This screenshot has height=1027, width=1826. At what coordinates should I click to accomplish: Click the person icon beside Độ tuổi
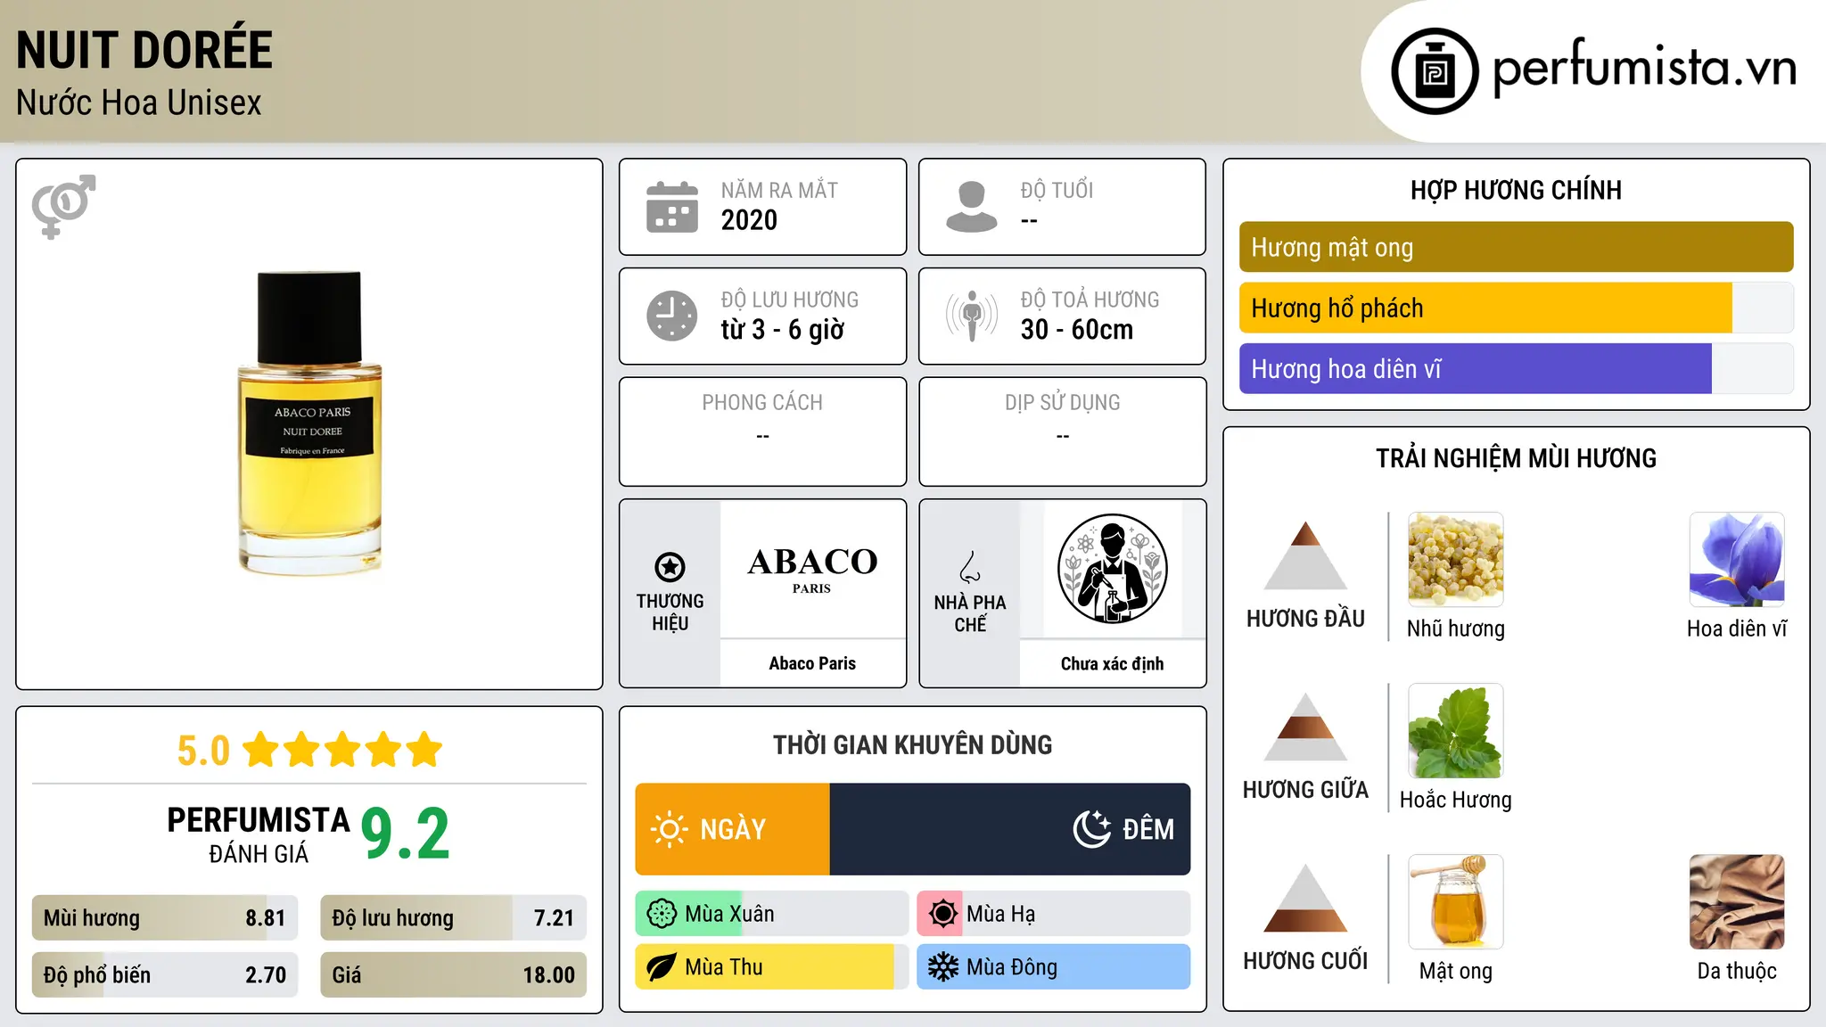coord(972,207)
